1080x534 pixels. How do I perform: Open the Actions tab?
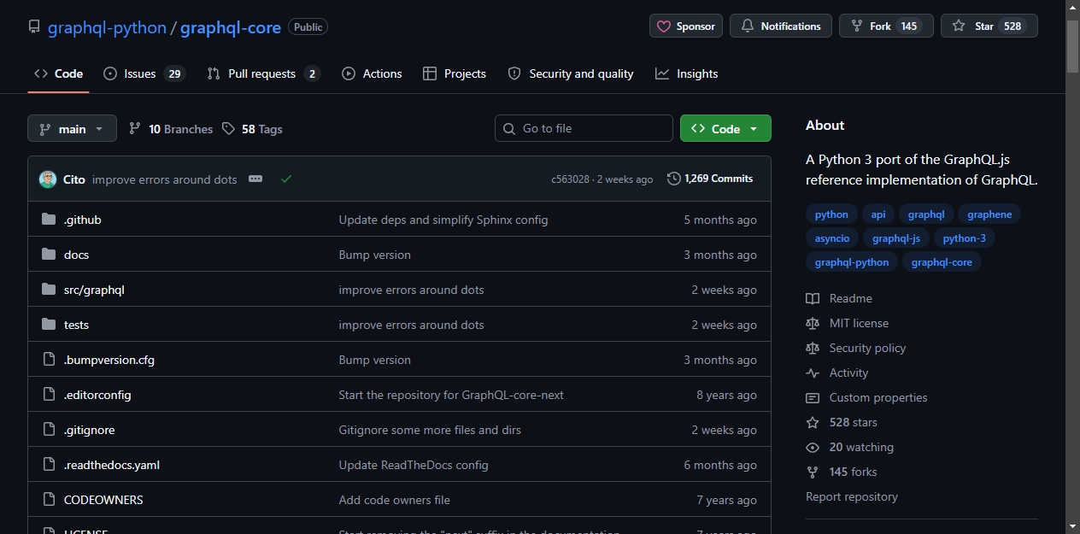point(372,73)
